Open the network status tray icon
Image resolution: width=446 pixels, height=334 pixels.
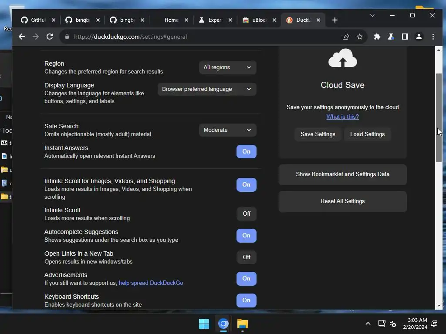tap(382, 324)
